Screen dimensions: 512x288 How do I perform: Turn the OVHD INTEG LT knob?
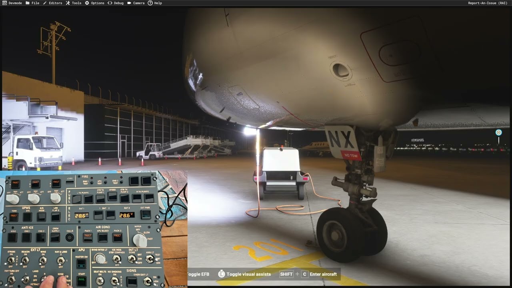pyautogui.click(x=100, y=258)
